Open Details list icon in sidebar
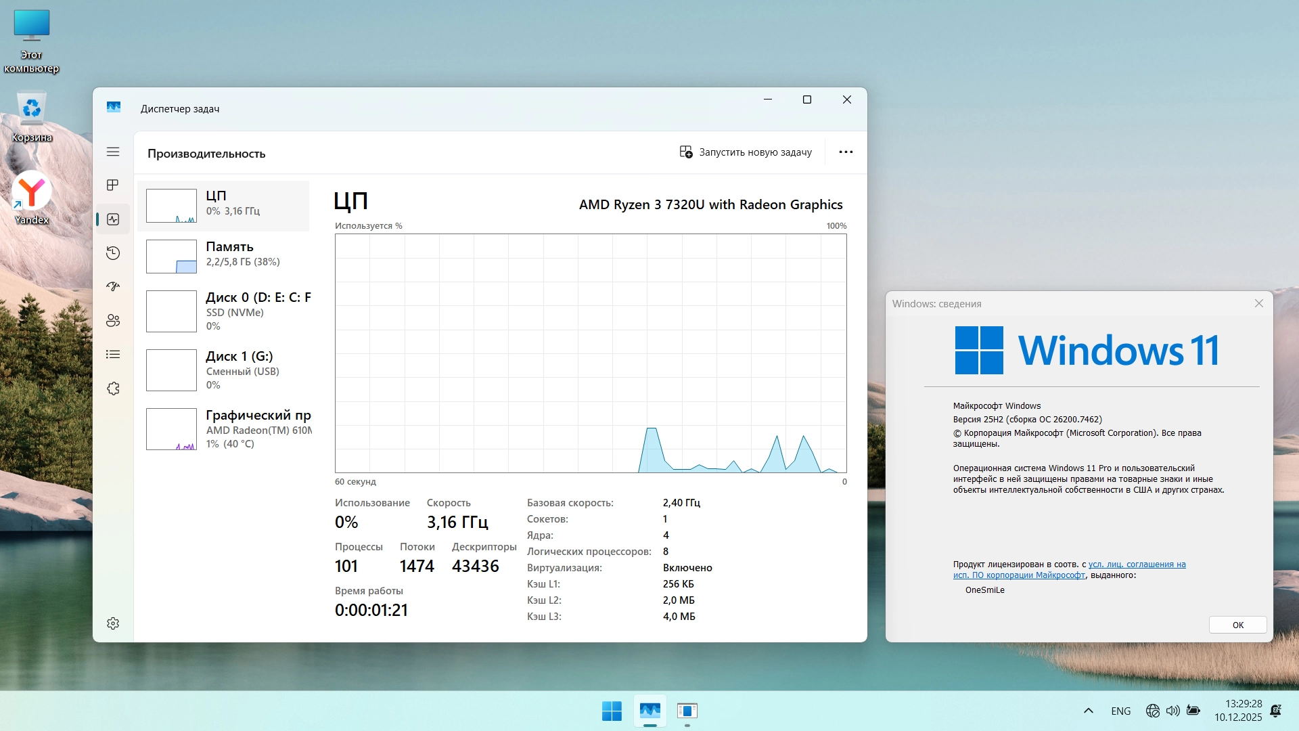 coord(113,354)
